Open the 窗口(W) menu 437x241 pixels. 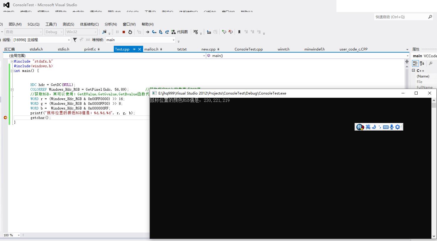tap(129, 24)
